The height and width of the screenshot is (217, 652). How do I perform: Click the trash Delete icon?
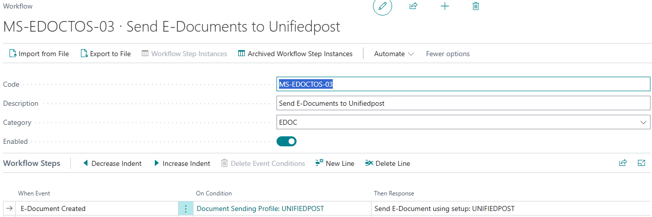click(476, 7)
